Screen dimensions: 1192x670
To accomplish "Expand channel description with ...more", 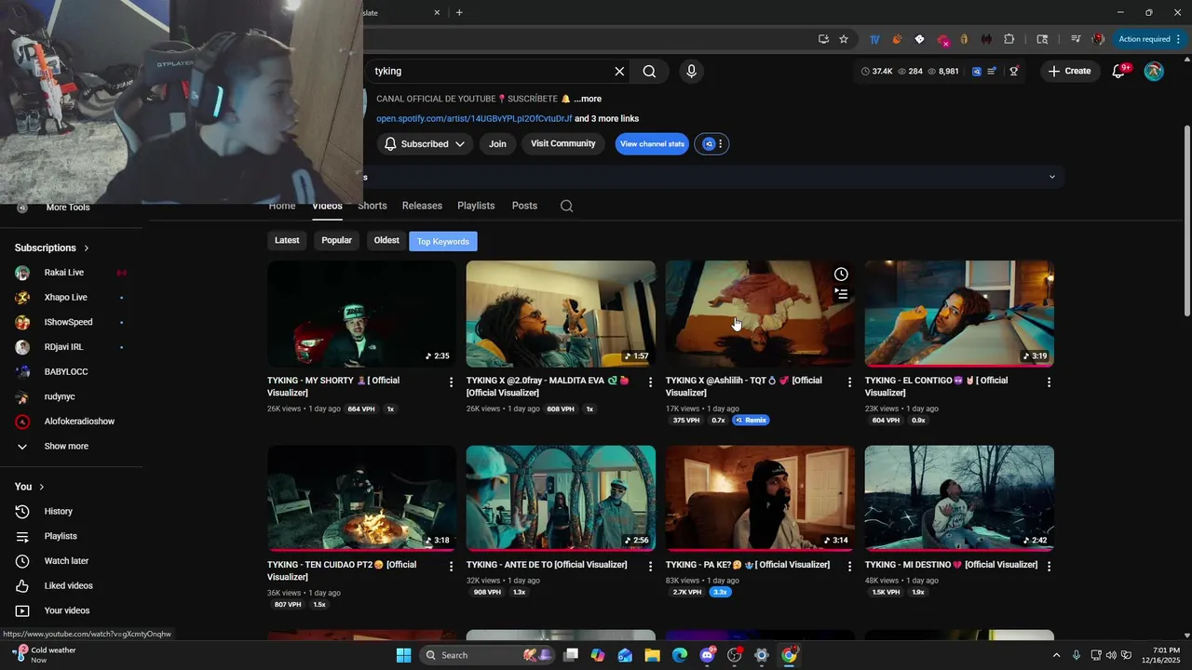I will point(588,99).
